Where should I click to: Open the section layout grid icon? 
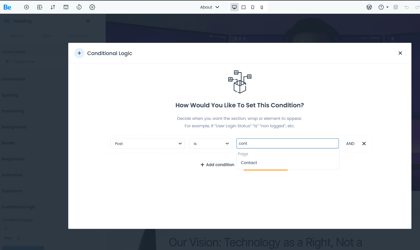tap(40, 7)
